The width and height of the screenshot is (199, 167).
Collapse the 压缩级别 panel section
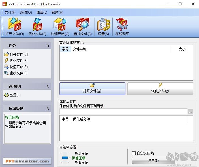pos(48,108)
